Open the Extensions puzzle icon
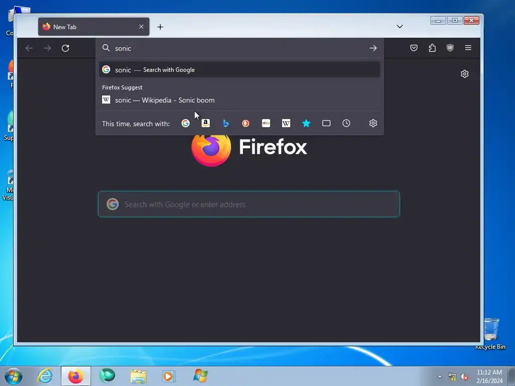The width and height of the screenshot is (515, 386). coord(432,48)
